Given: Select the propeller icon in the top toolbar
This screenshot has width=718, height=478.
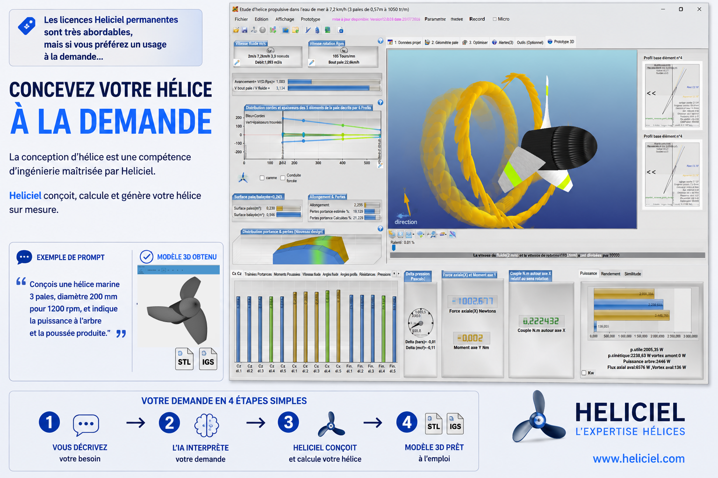Looking at the screenshot, I should point(254,30).
